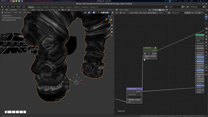Switch to the UV Editing workspace tab
Viewport: 208px width, 117px height.
(x=45, y=7)
